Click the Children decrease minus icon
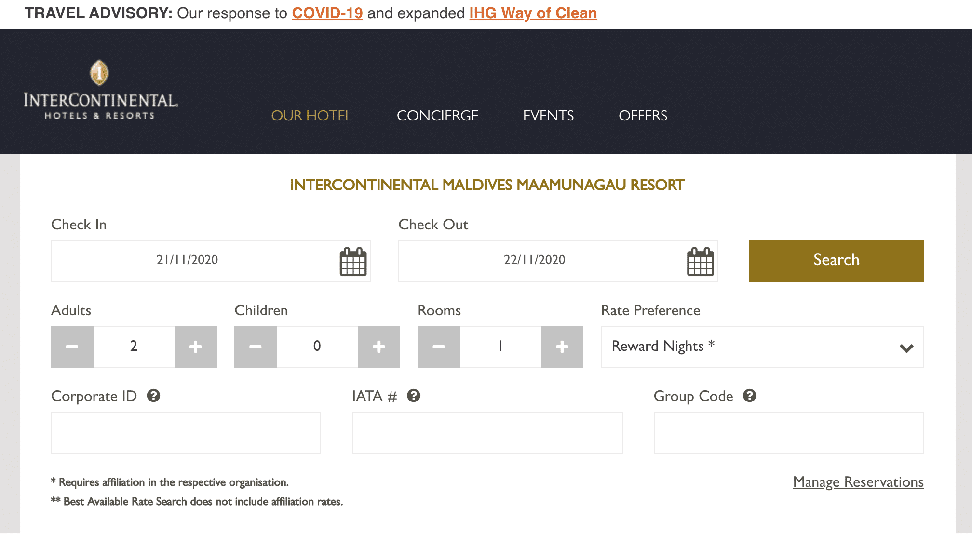Viewport: 972px width, 535px height. click(255, 346)
